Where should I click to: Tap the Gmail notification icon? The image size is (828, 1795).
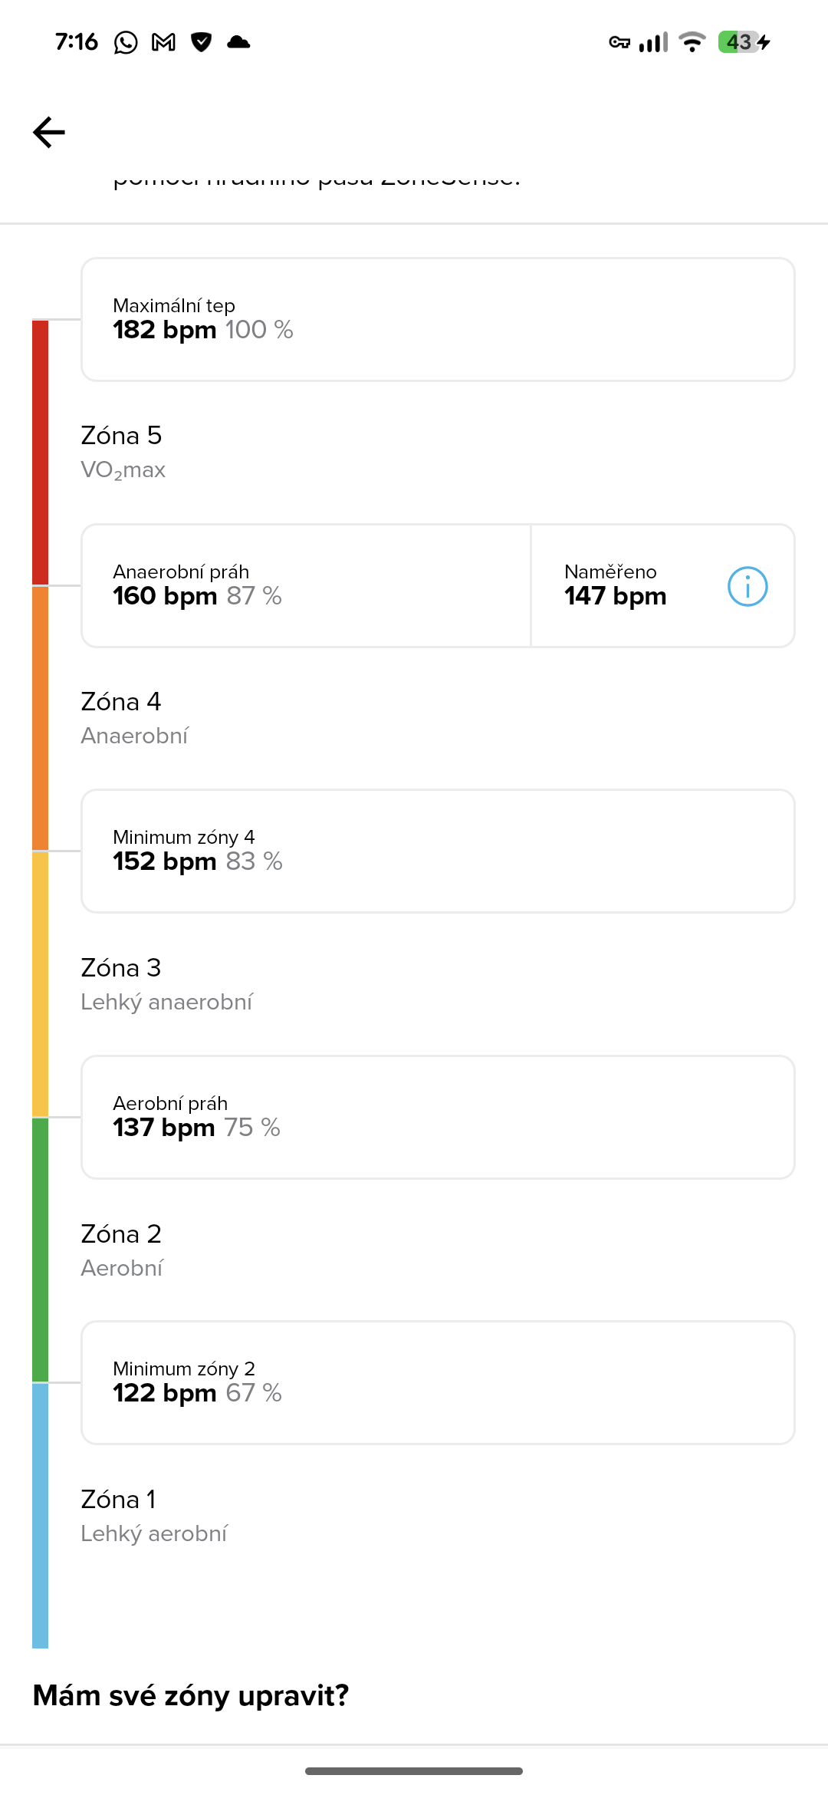pos(163,42)
